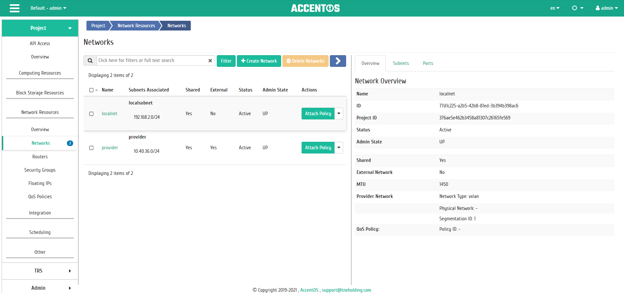The height and width of the screenshot is (293, 624).
Task: Check the checkbox for the provider network row
Action: pyautogui.click(x=91, y=148)
